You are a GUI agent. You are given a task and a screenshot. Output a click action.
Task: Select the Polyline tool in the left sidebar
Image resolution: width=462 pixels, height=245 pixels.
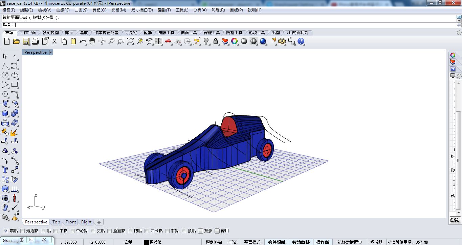pyautogui.click(x=5, y=66)
